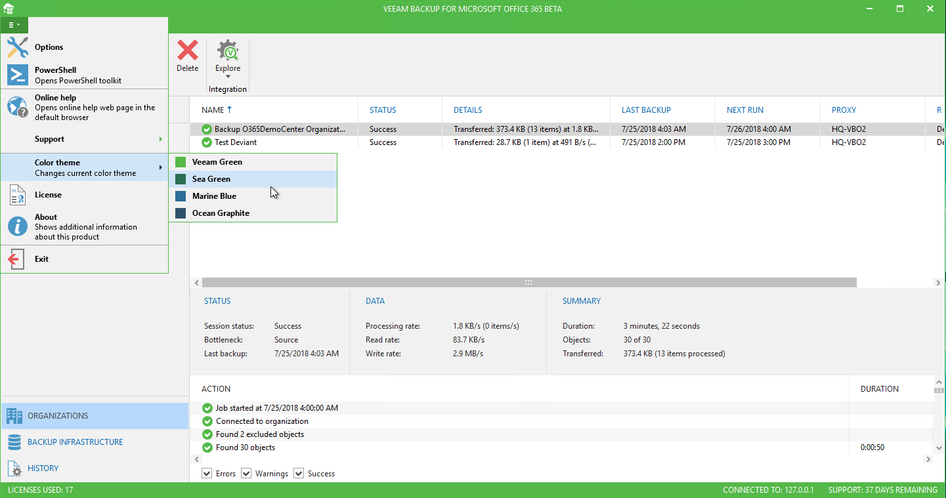The width and height of the screenshot is (946, 498).
Task: Choose Ocean Graphite from theme list
Action: tap(221, 213)
